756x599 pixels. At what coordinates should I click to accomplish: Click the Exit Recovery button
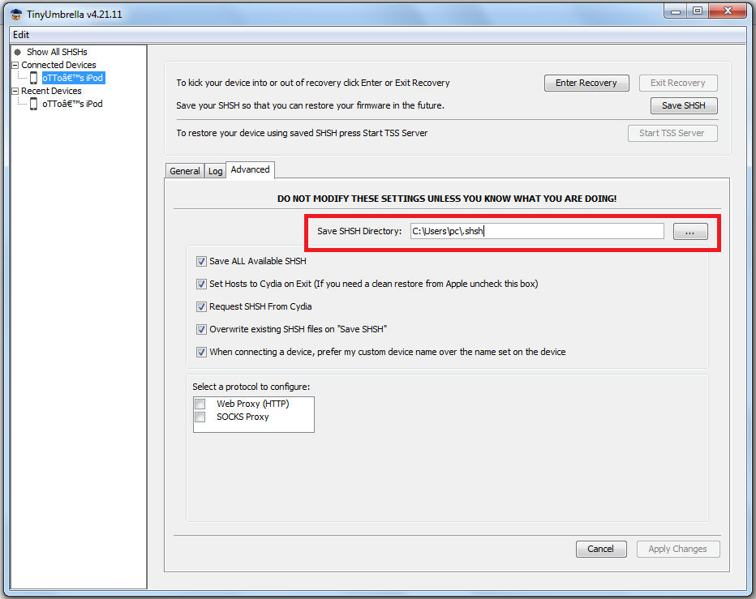(x=678, y=83)
